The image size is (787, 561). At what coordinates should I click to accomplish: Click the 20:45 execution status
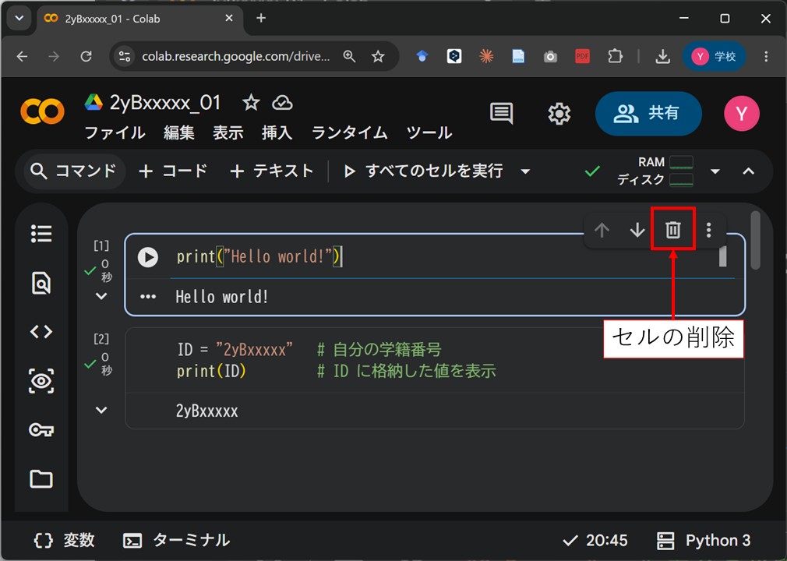tap(595, 541)
